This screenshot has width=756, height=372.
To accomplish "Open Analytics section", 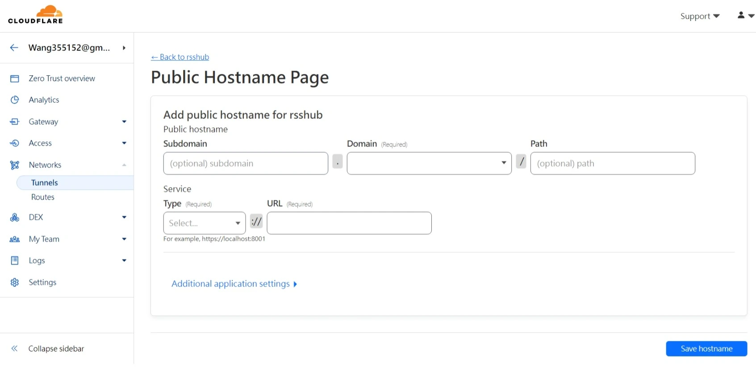I will (44, 100).
